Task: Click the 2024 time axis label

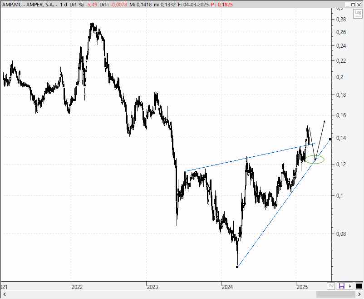Action: 227,287
